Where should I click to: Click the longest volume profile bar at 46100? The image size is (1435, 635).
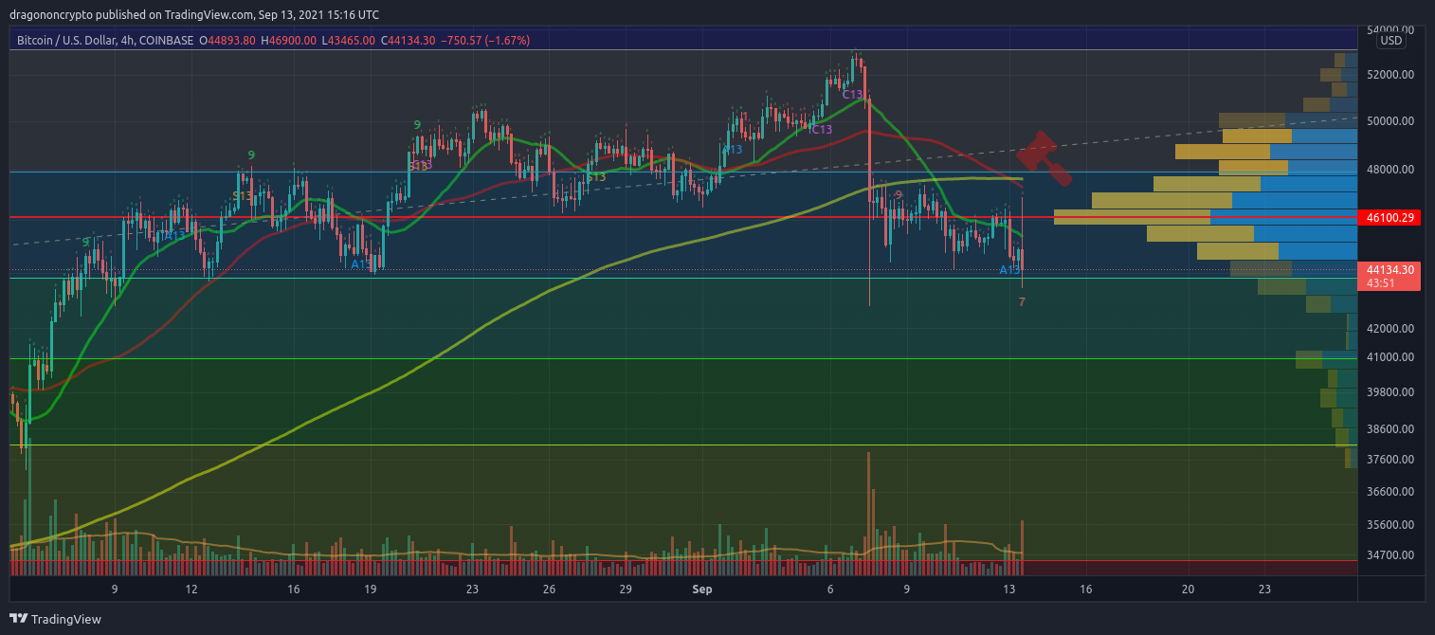[x=1206, y=217]
